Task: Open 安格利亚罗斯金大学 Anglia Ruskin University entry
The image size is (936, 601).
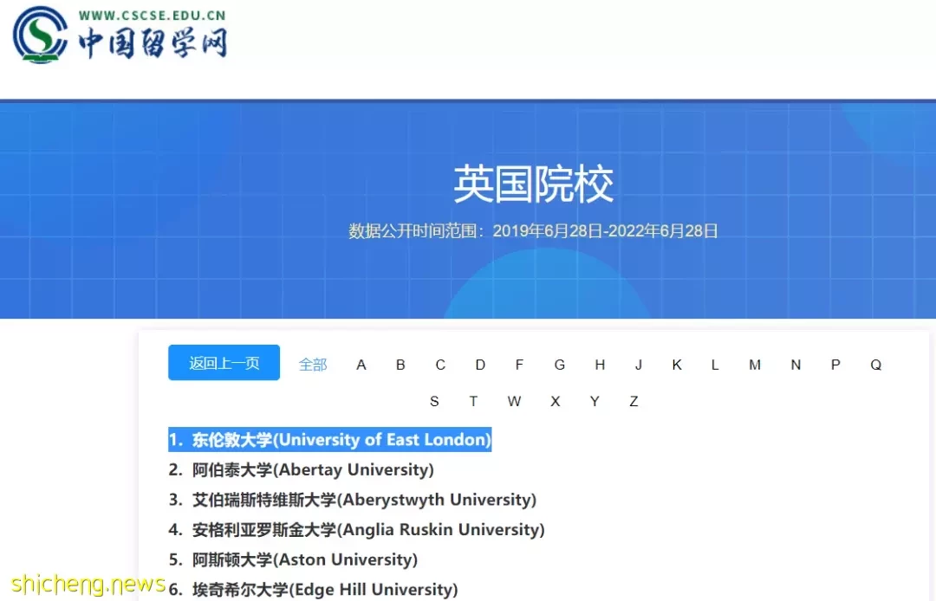Action: [356, 529]
